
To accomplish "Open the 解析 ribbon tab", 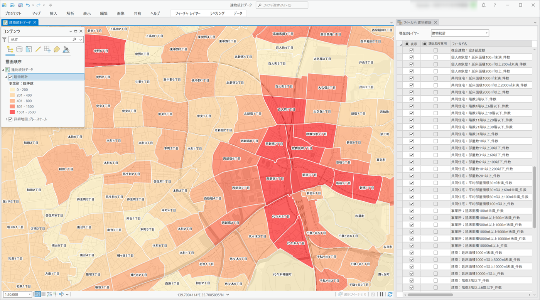I will [x=70, y=13].
